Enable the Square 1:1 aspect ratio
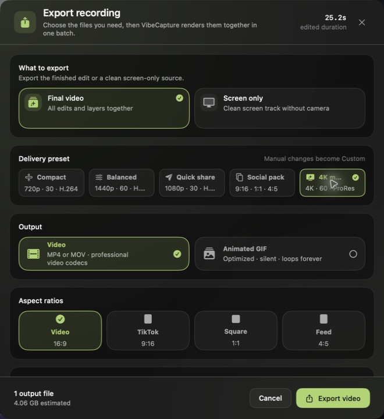 [236, 331]
